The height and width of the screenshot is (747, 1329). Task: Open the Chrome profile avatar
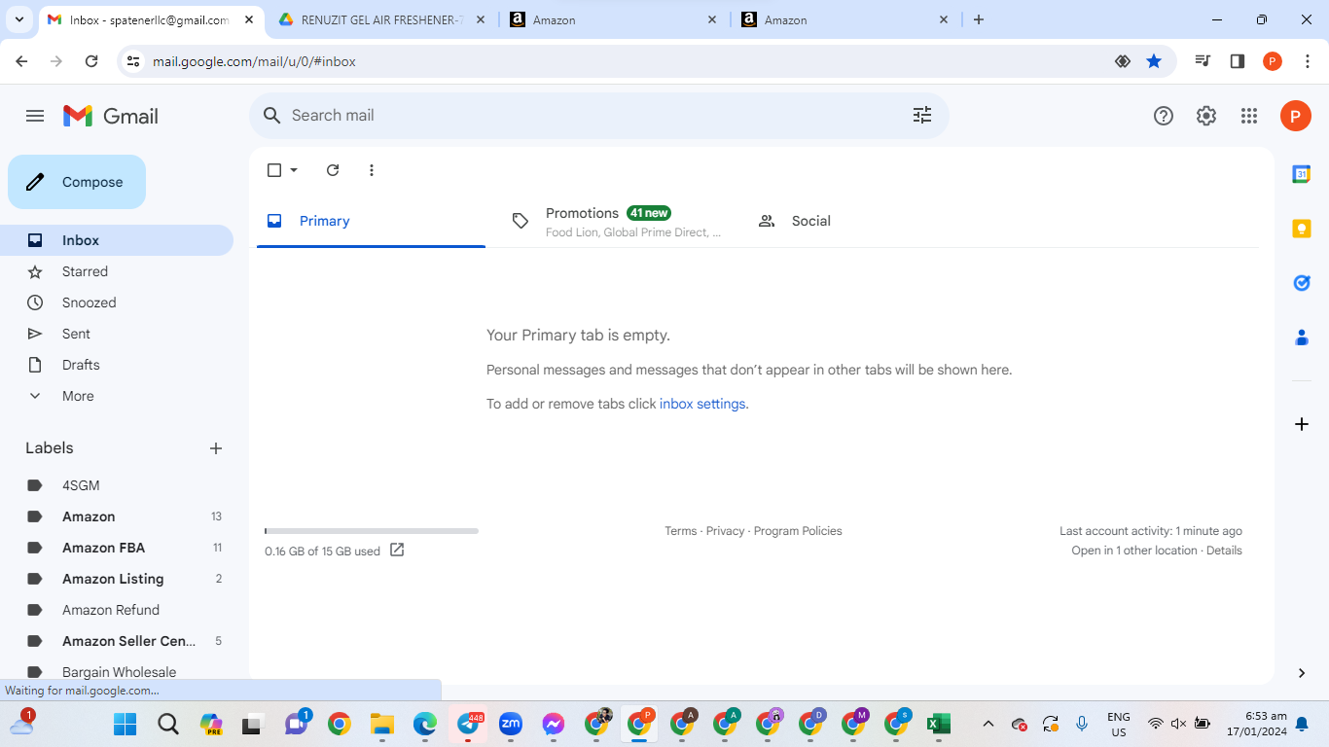pos(1273,61)
